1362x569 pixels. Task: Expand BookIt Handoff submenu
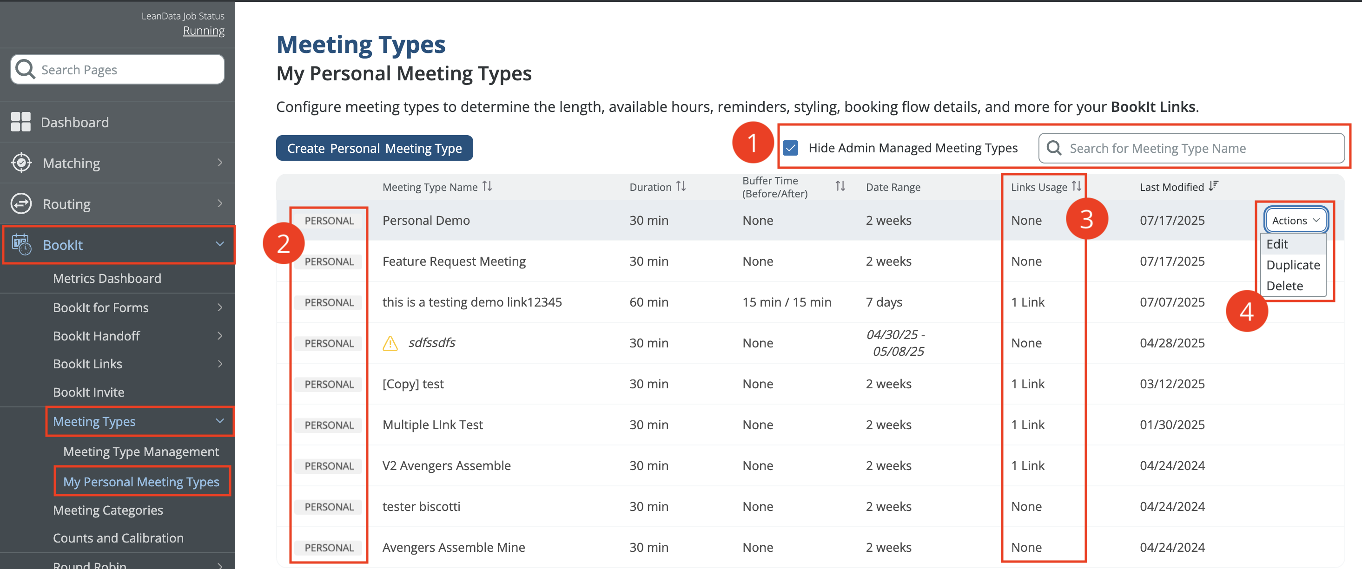pyautogui.click(x=220, y=335)
